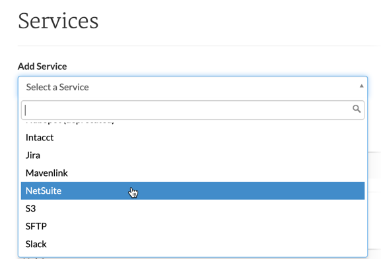Select the highlighted NetSuite option
381x259 pixels.
(x=193, y=190)
